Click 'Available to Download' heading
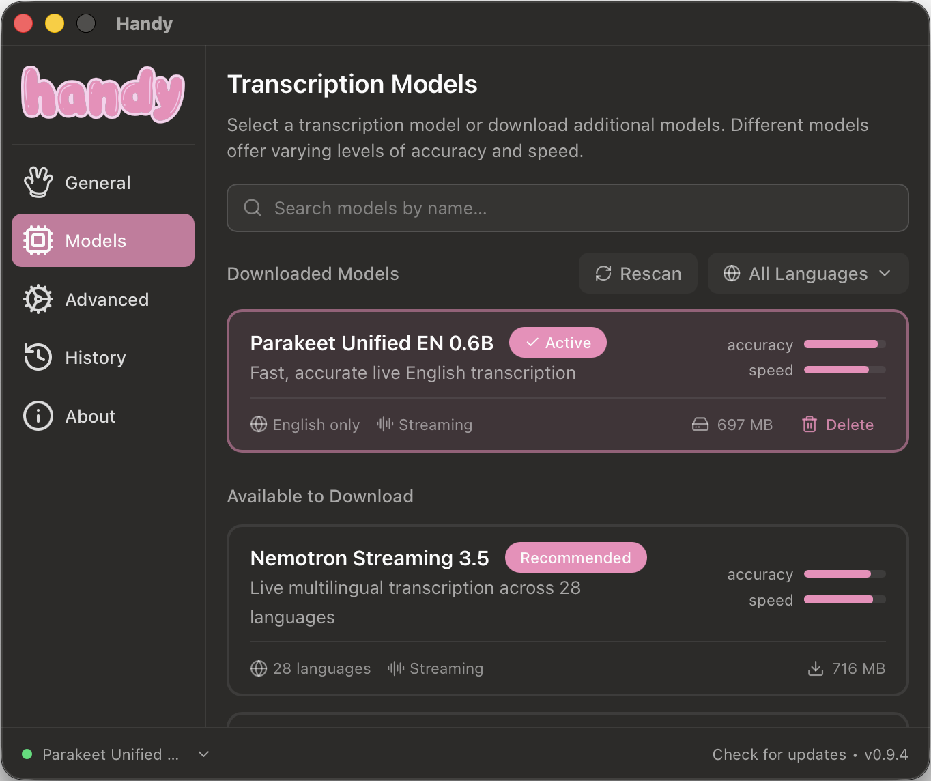This screenshot has width=931, height=781. [x=320, y=496]
